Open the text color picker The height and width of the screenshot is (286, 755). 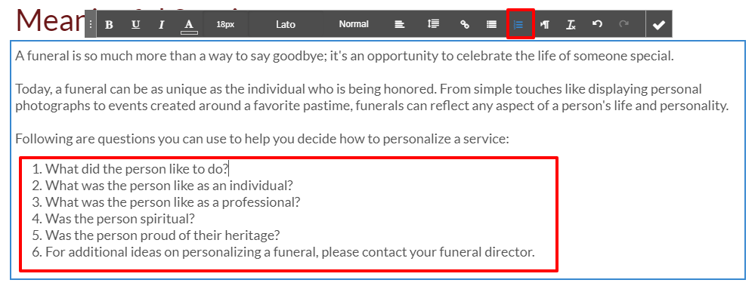[x=189, y=24]
